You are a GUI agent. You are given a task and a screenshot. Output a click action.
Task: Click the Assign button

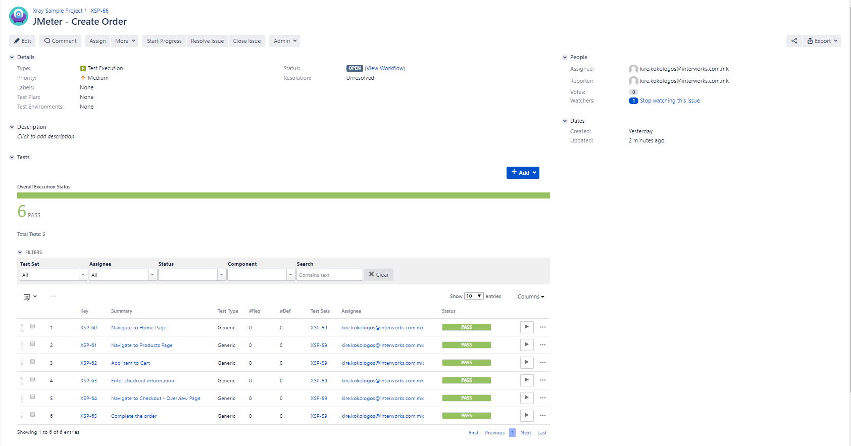(x=97, y=41)
